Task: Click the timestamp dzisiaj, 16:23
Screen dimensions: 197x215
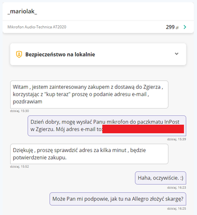Action: [x=177, y=188]
